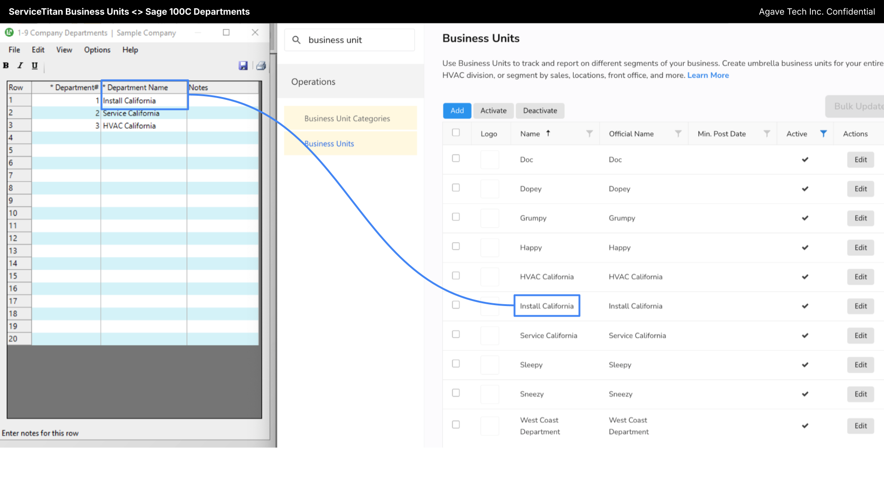This screenshot has height=497, width=884.
Task: Open the File menu
Action: point(14,50)
